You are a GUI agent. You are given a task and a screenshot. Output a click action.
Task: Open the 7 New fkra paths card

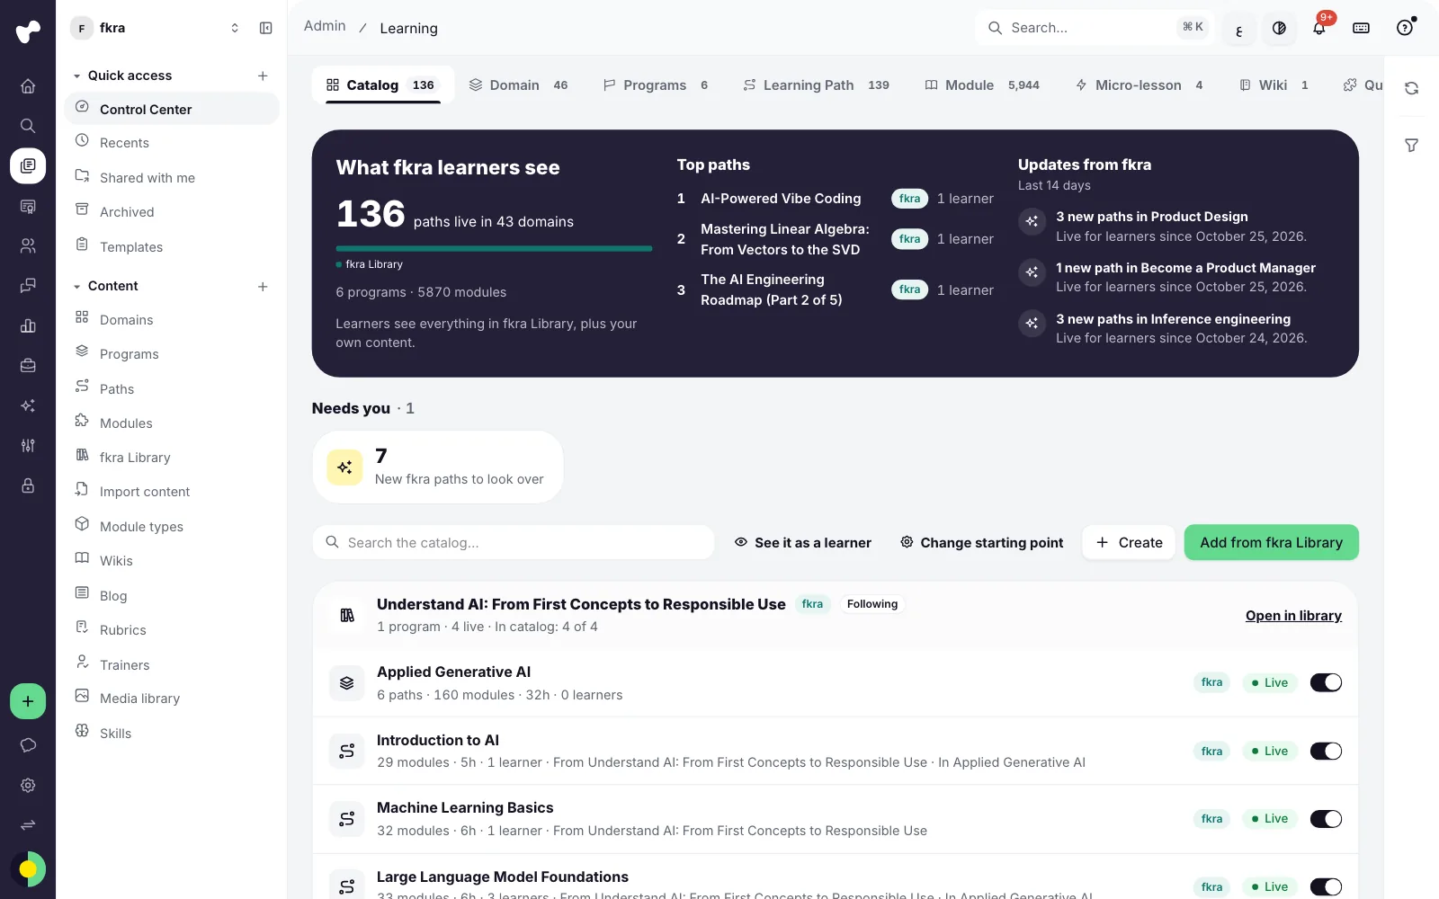[438, 467]
